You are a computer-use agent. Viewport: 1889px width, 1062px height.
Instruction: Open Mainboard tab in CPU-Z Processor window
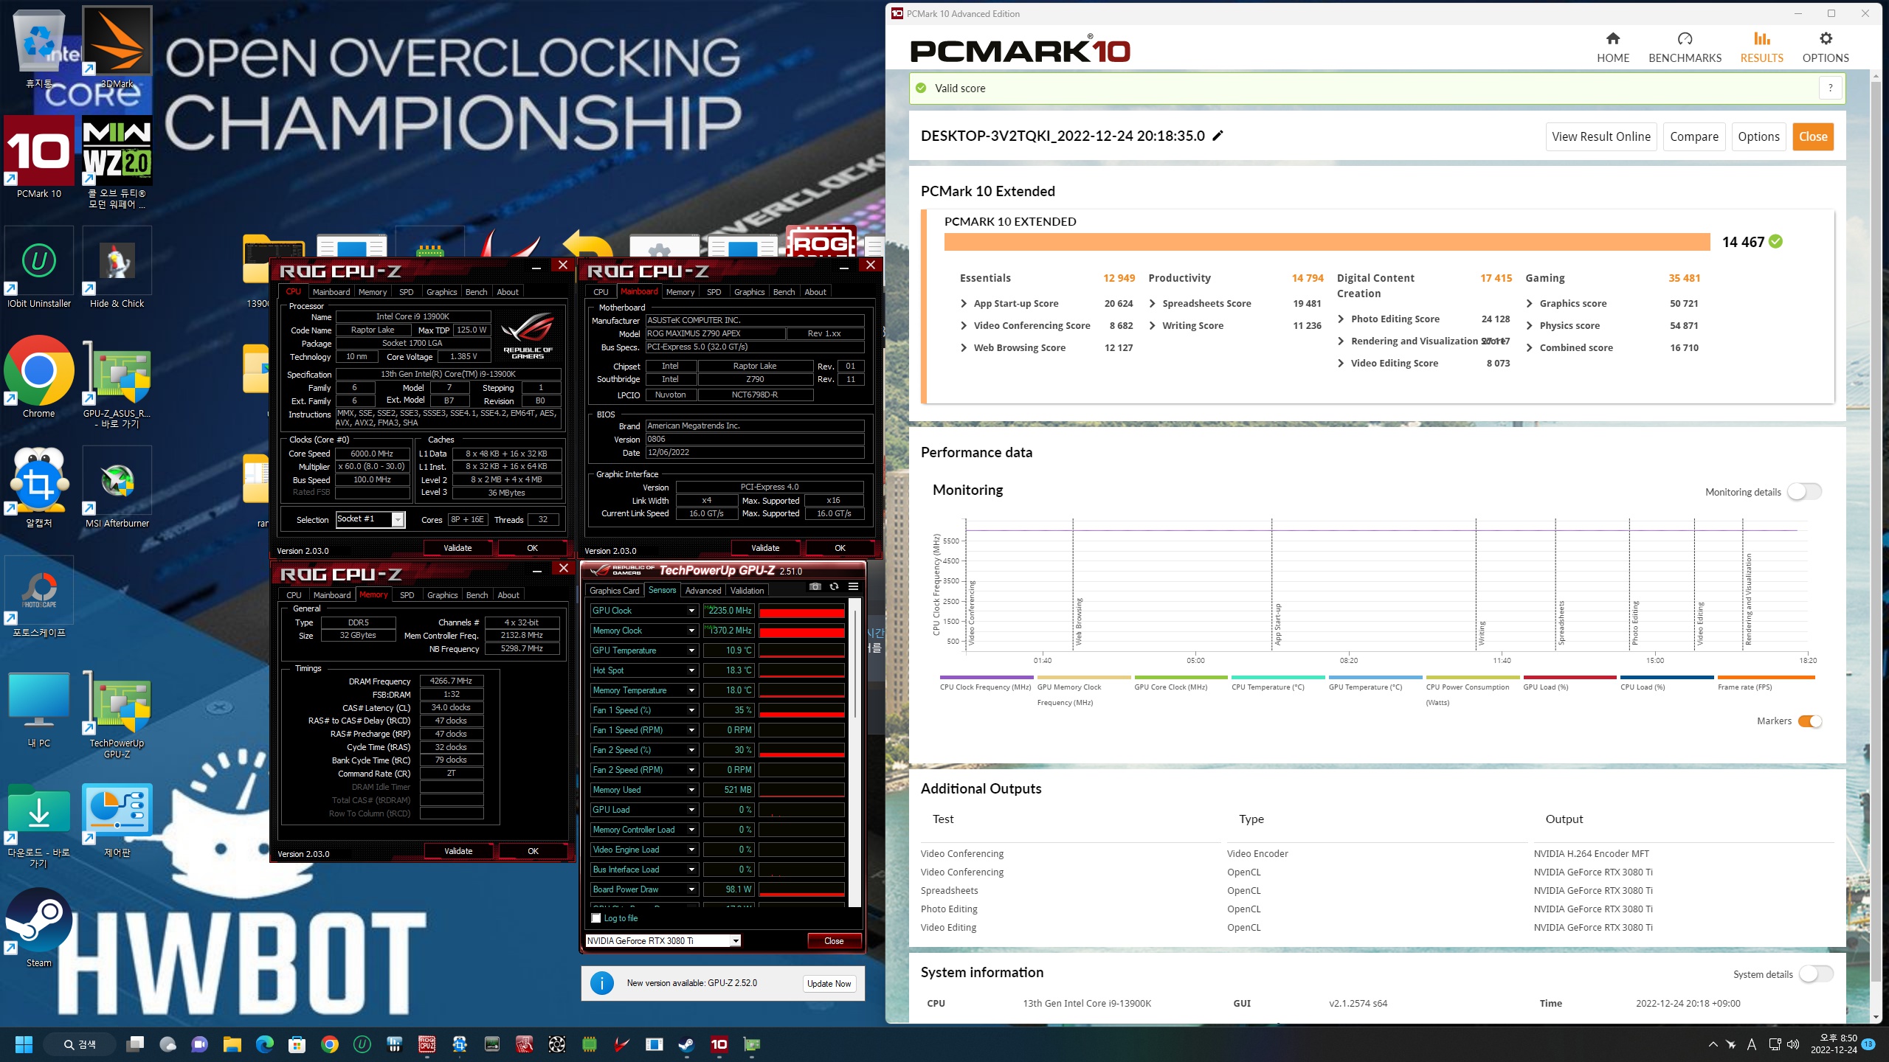(x=331, y=292)
